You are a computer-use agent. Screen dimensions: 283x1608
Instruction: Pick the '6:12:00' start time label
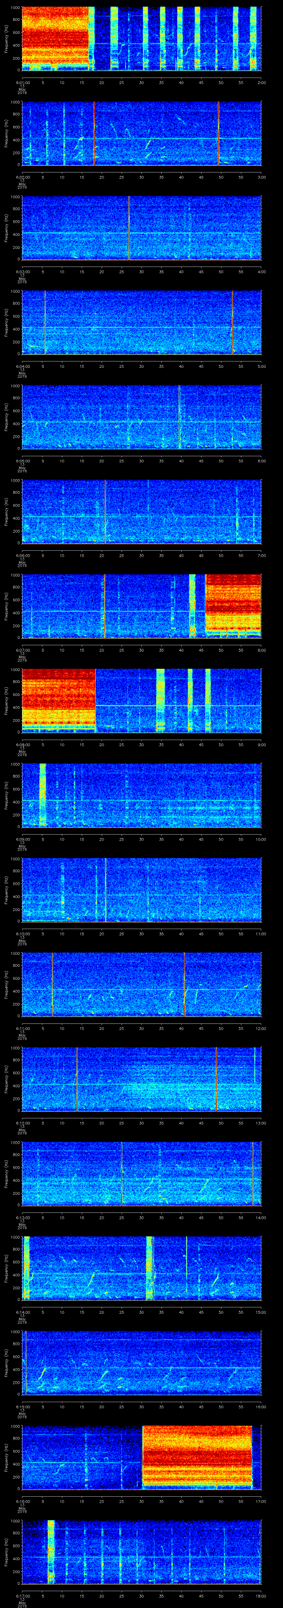pyautogui.click(x=22, y=1123)
